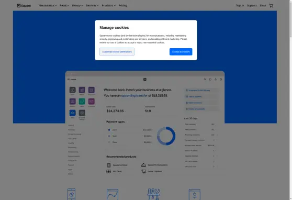Click the blue app tile in dashboard
Viewport: 292px width, 200px height.
click(x=73, y=113)
